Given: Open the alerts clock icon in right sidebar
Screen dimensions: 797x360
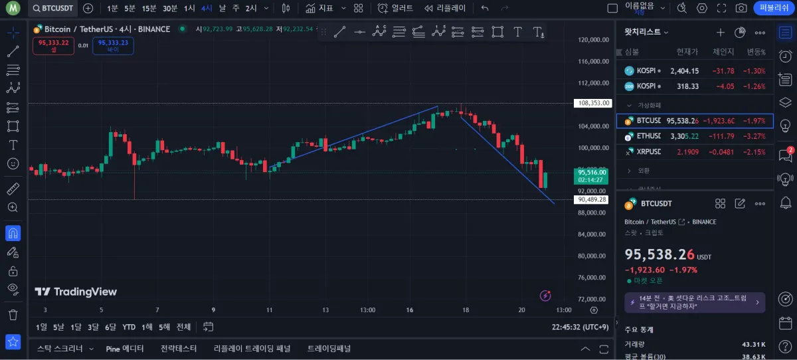Looking at the screenshot, I should (x=784, y=56).
